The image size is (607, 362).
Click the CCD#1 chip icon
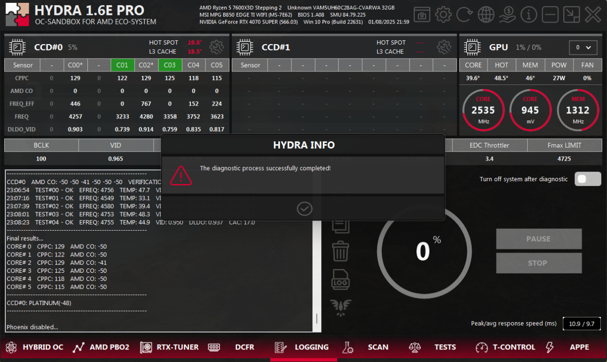pos(245,47)
